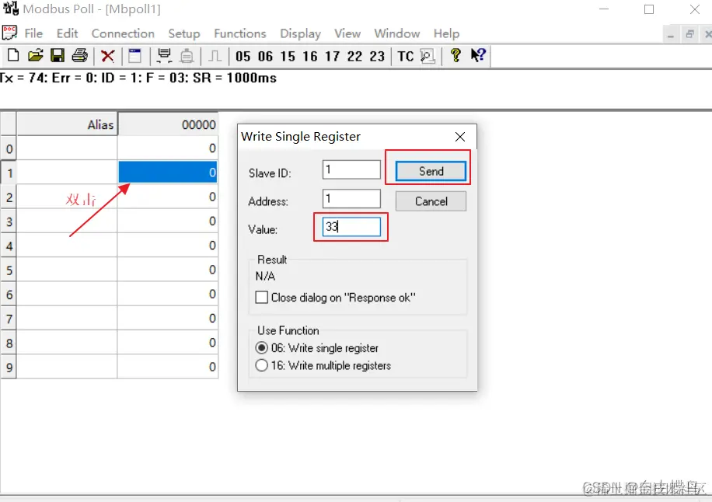Open the Setup menu
Image resolution: width=712 pixels, height=502 pixels.
click(x=184, y=33)
